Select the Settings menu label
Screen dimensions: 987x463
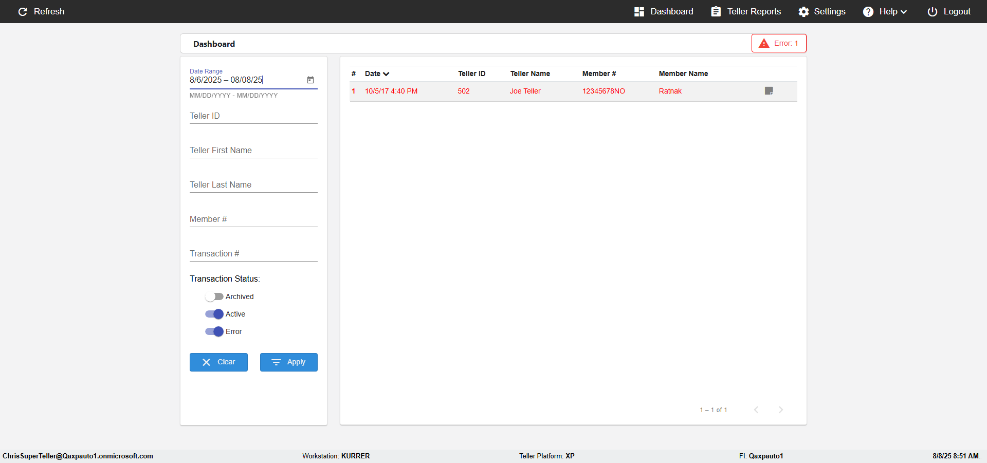(x=830, y=11)
